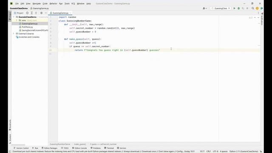This screenshot has height=153, width=272.
Task: Click Select Opened File target icon
Action: (27, 13)
